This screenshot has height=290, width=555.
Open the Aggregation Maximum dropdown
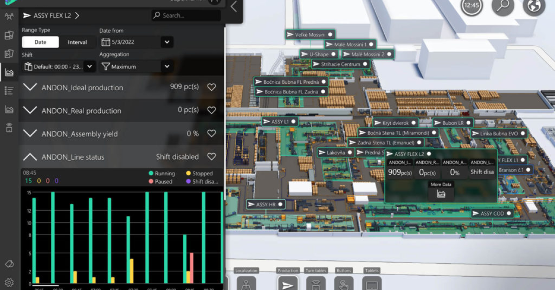coord(166,67)
